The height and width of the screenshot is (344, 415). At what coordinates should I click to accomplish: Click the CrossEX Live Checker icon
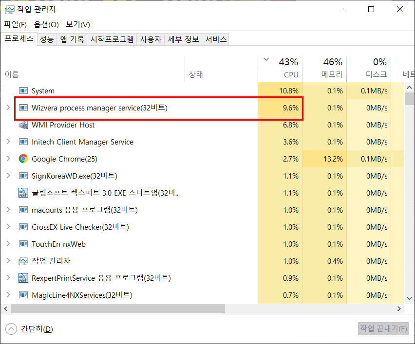tap(23, 227)
